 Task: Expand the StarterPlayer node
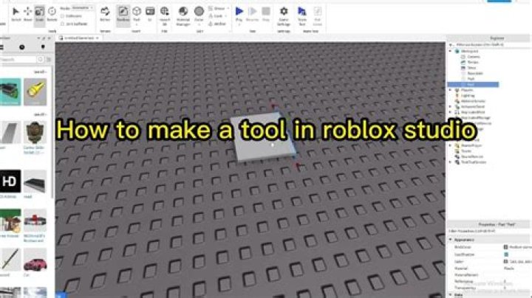(451, 145)
